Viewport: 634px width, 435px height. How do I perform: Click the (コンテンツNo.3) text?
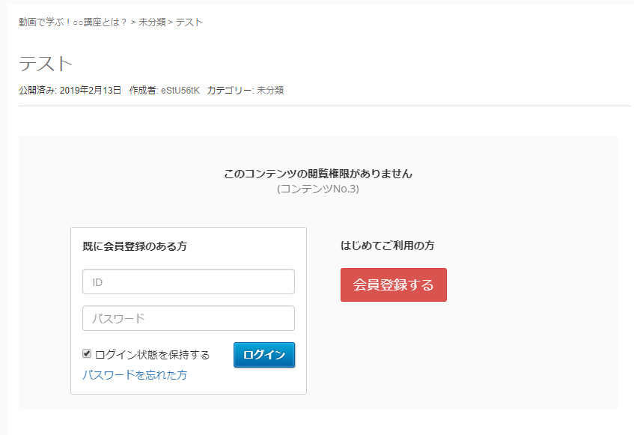pos(318,189)
